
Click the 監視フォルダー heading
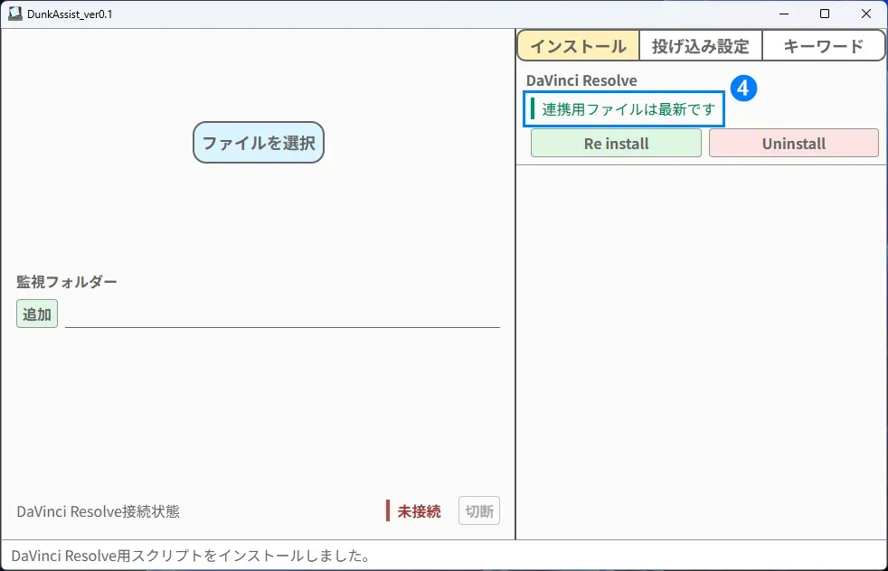click(66, 281)
